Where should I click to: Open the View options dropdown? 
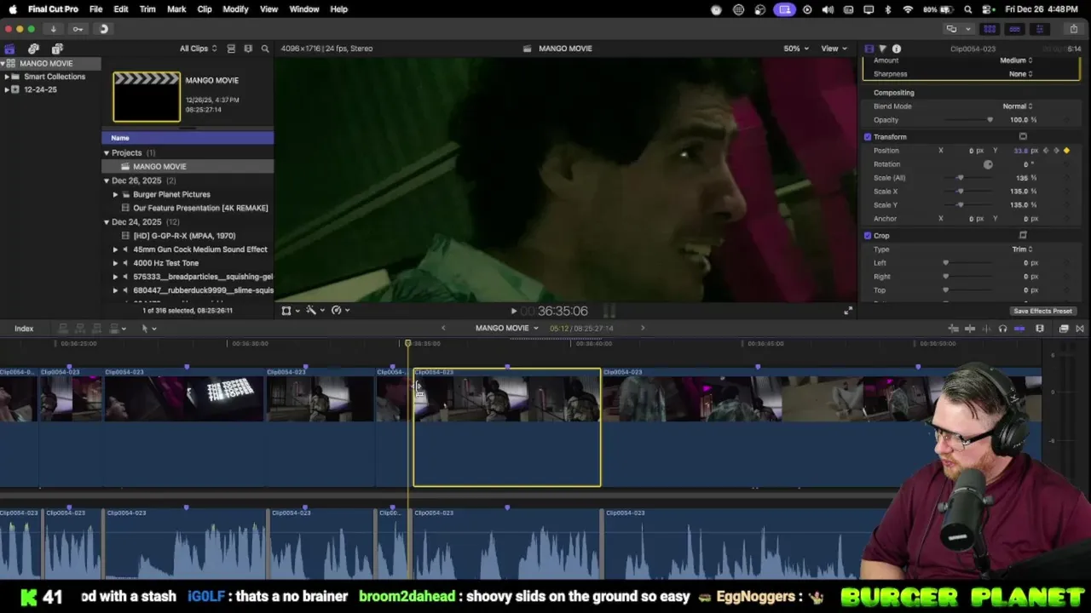(x=834, y=49)
